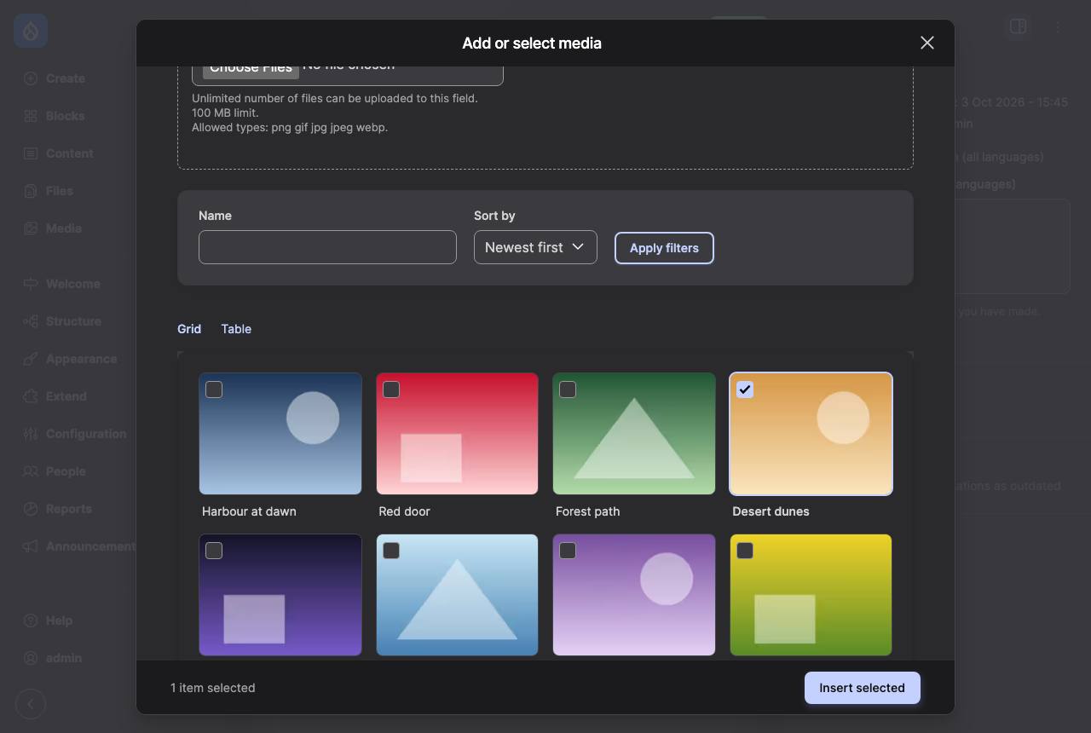1091x733 pixels.
Task: Click the admin user icon
Action: click(x=31, y=658)
